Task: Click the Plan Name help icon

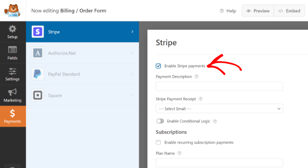Action: pyautogui.click(x=179, y=153)
